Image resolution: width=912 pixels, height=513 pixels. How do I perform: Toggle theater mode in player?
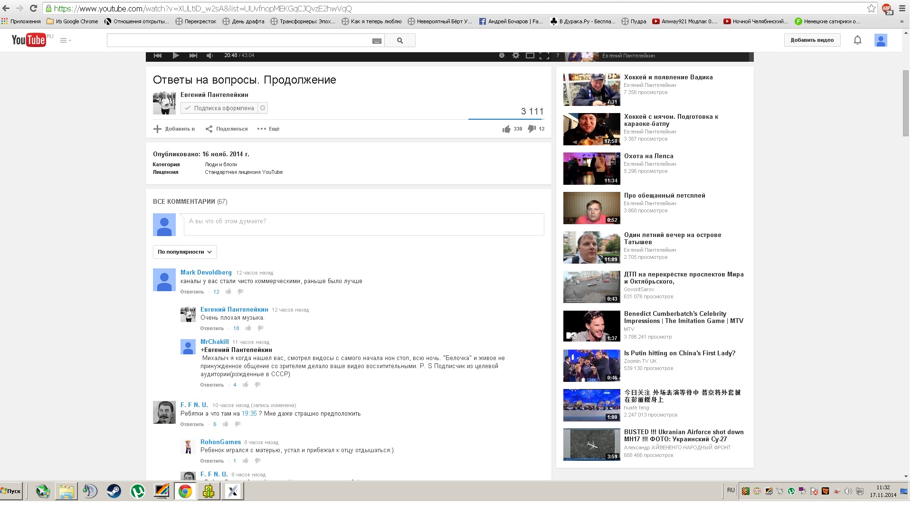pyautogui.click(x=530, y=56)
